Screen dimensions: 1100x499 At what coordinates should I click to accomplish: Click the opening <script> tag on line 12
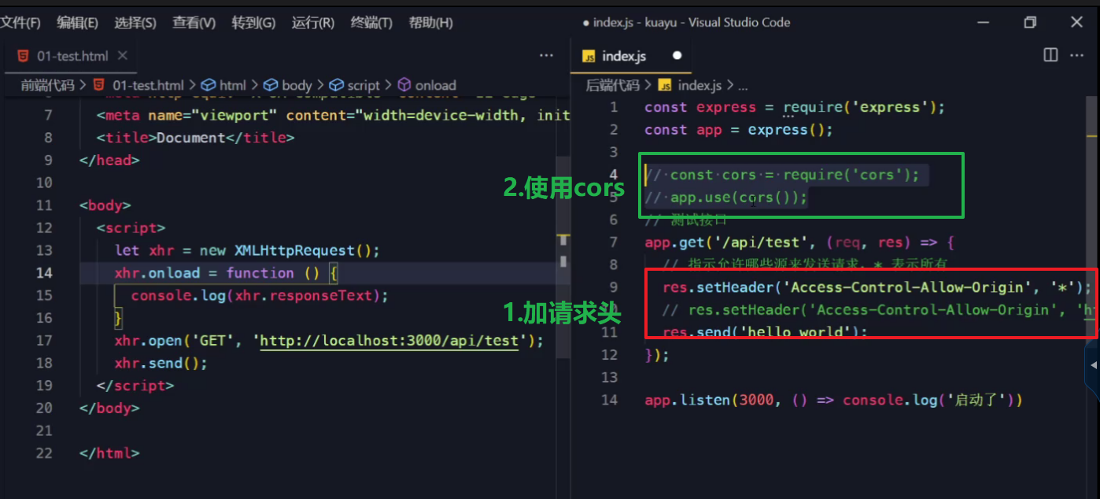click(131, 228)
